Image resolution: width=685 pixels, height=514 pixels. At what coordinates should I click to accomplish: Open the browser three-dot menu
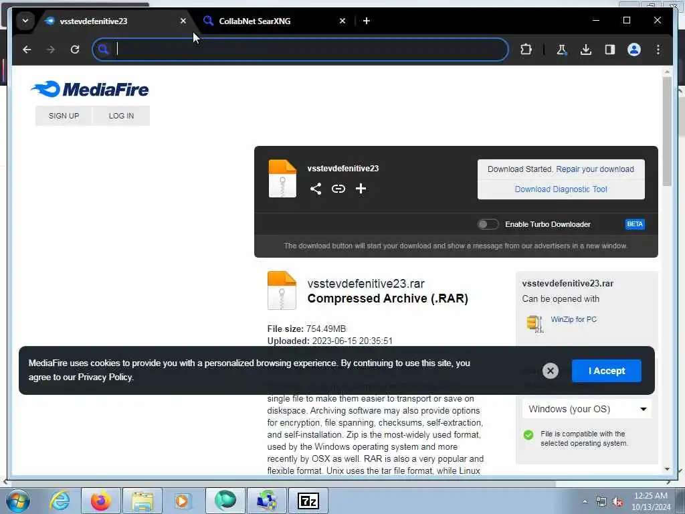point(658,50)
